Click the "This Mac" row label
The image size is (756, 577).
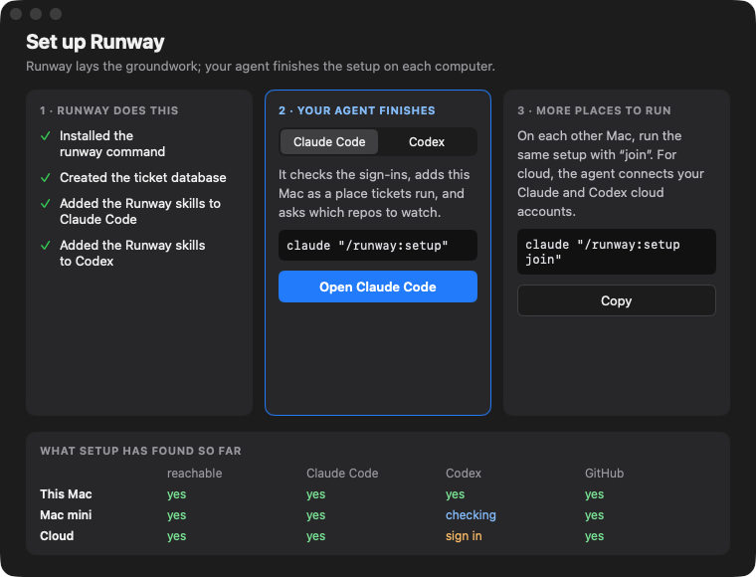point(66,494)
